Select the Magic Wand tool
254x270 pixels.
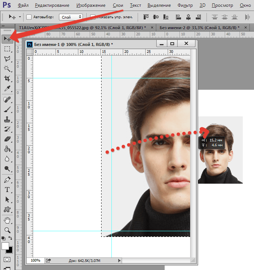7,69
